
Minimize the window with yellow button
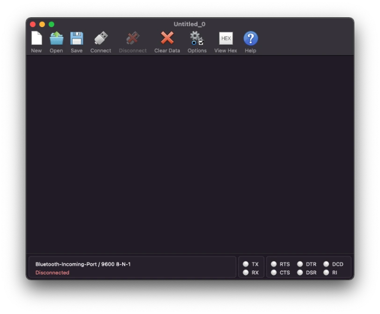42,24
